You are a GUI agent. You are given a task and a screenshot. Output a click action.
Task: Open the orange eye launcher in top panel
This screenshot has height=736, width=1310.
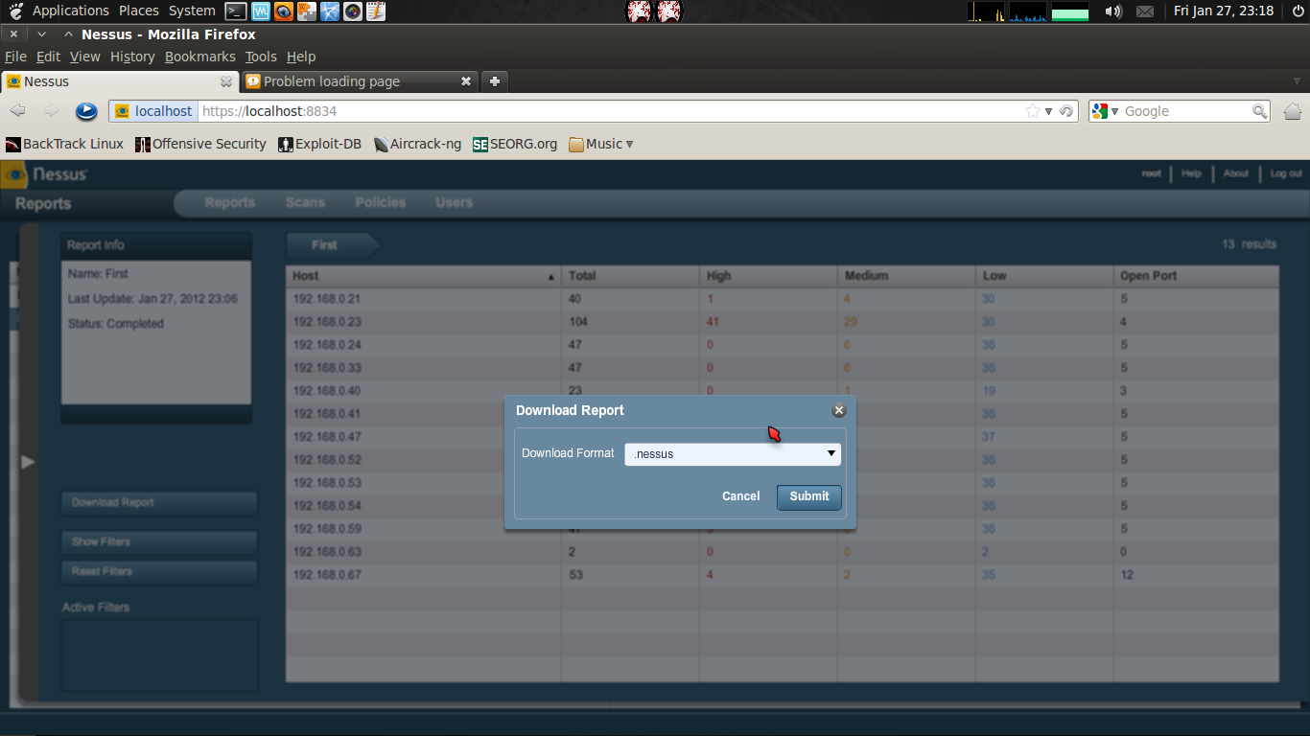point(283,11)
